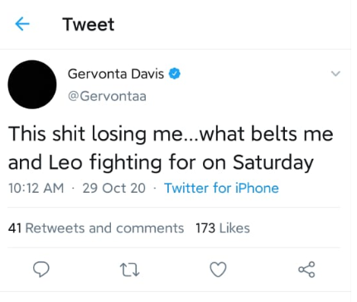Click the @Gervontaa handle
This screenshot has height=302, width=357.
coord(107,96)
